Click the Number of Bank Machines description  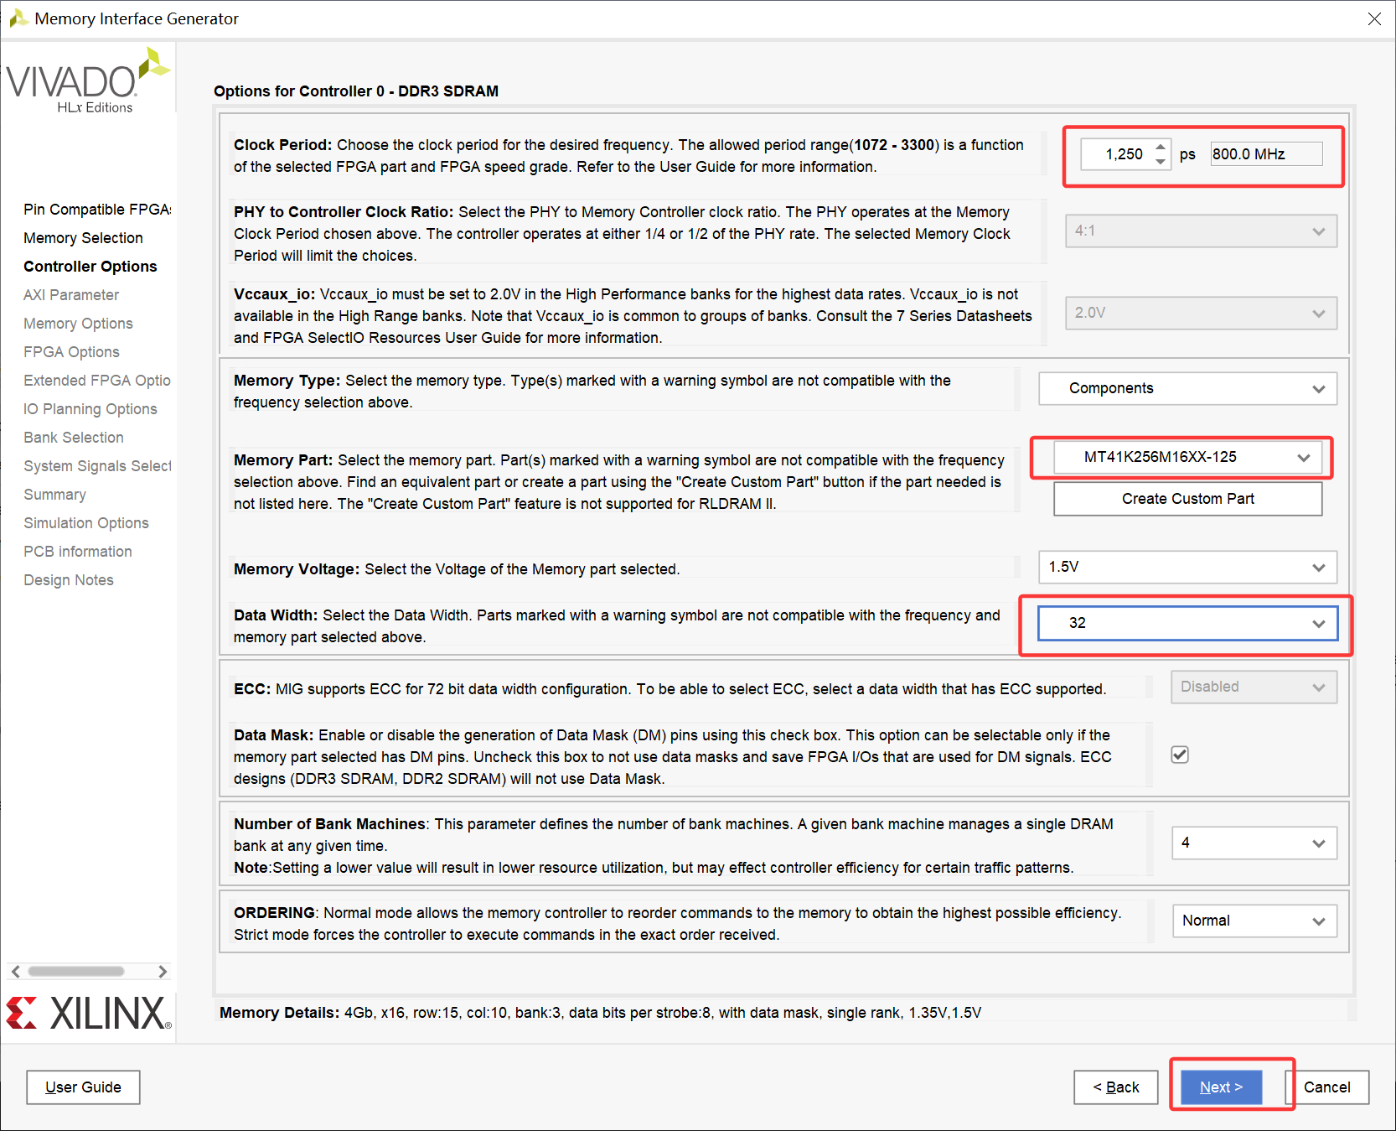click(x=674, y=846)
